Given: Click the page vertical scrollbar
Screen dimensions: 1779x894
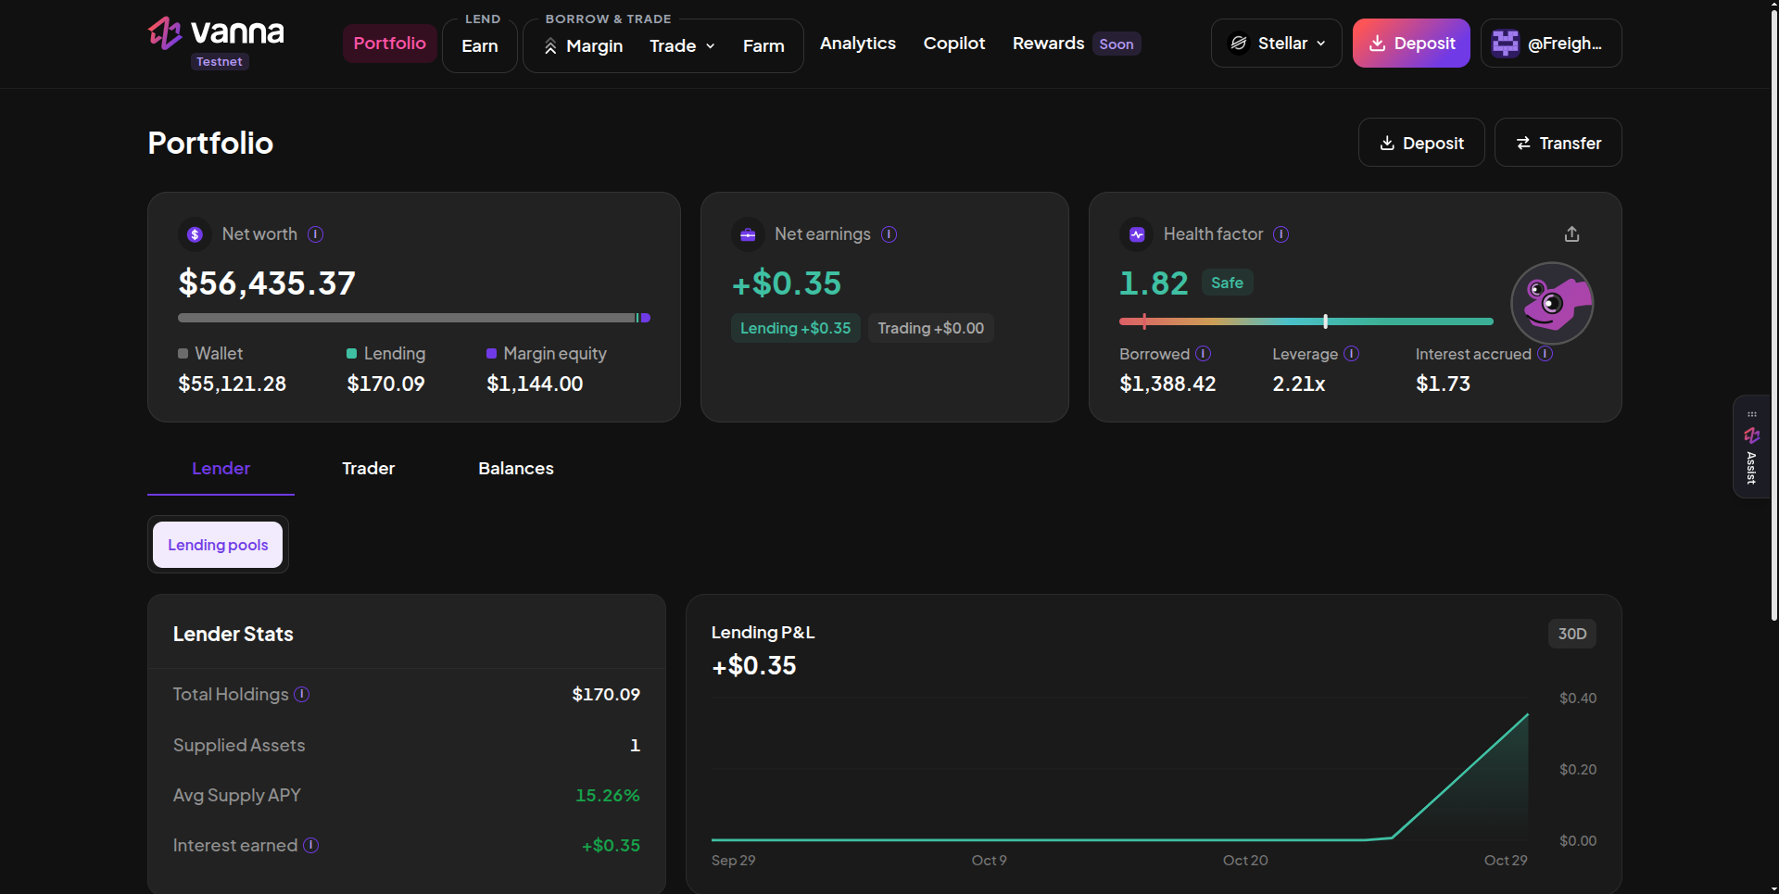Looking at the screenshot, I should coord(1773,315).
